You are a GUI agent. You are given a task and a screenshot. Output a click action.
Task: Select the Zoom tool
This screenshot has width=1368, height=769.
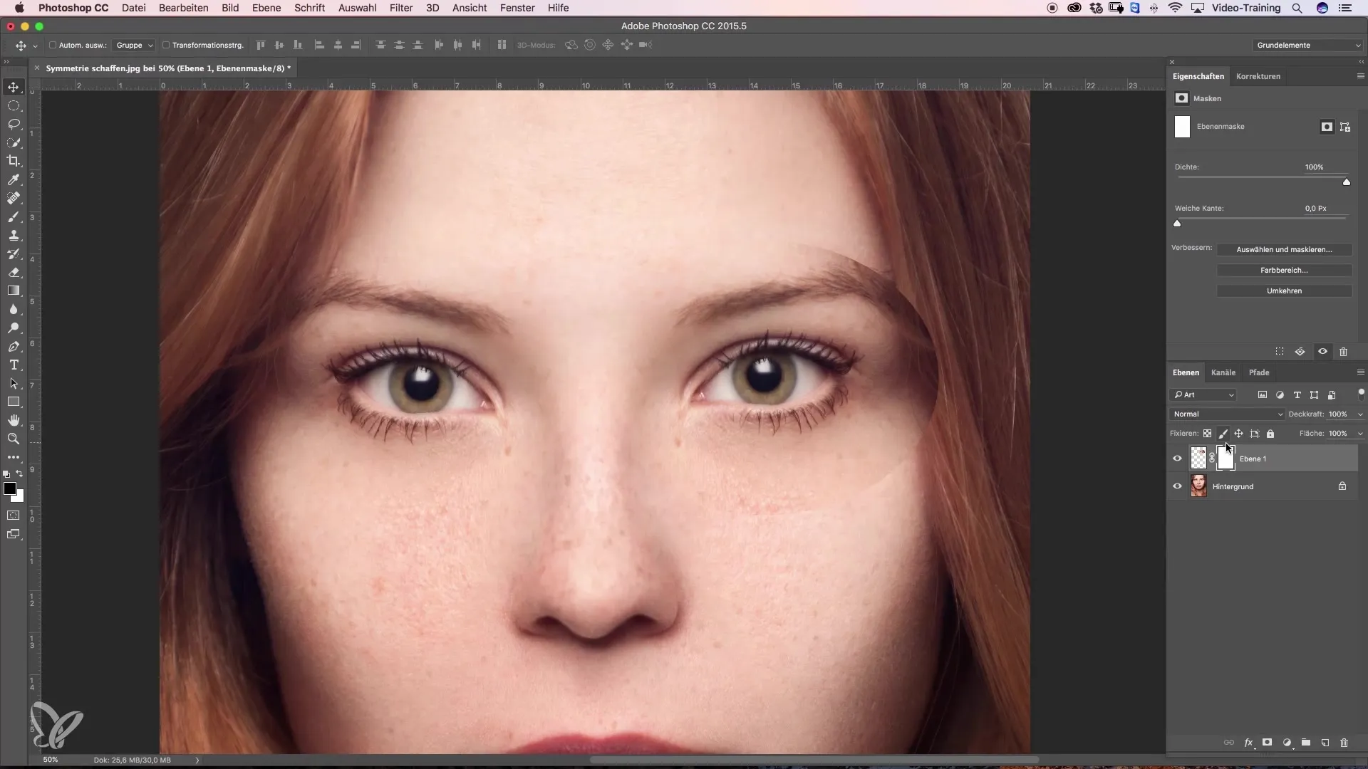pos(14,439)
